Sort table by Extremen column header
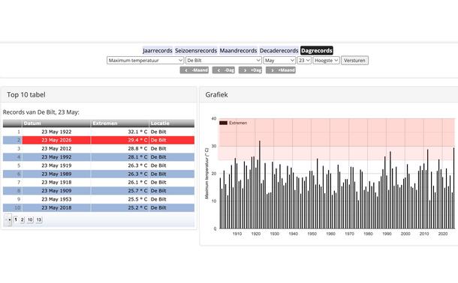Screen dimensions: 458x283 (120, 123)
